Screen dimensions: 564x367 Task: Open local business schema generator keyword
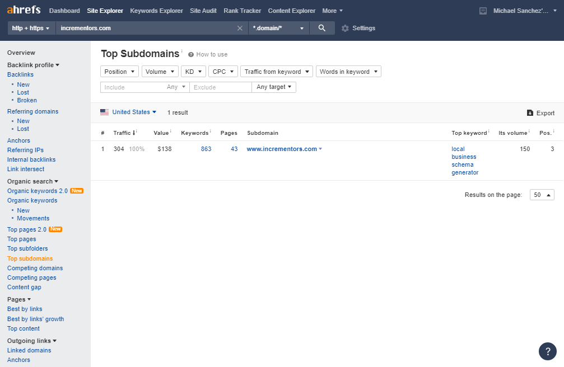pyautogui.click(x=465, y=161)
